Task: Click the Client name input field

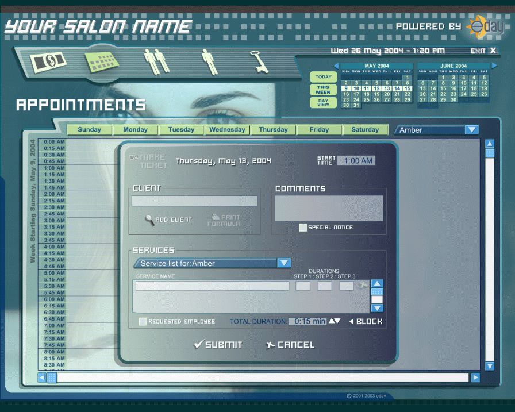Action: click(194, 201)
